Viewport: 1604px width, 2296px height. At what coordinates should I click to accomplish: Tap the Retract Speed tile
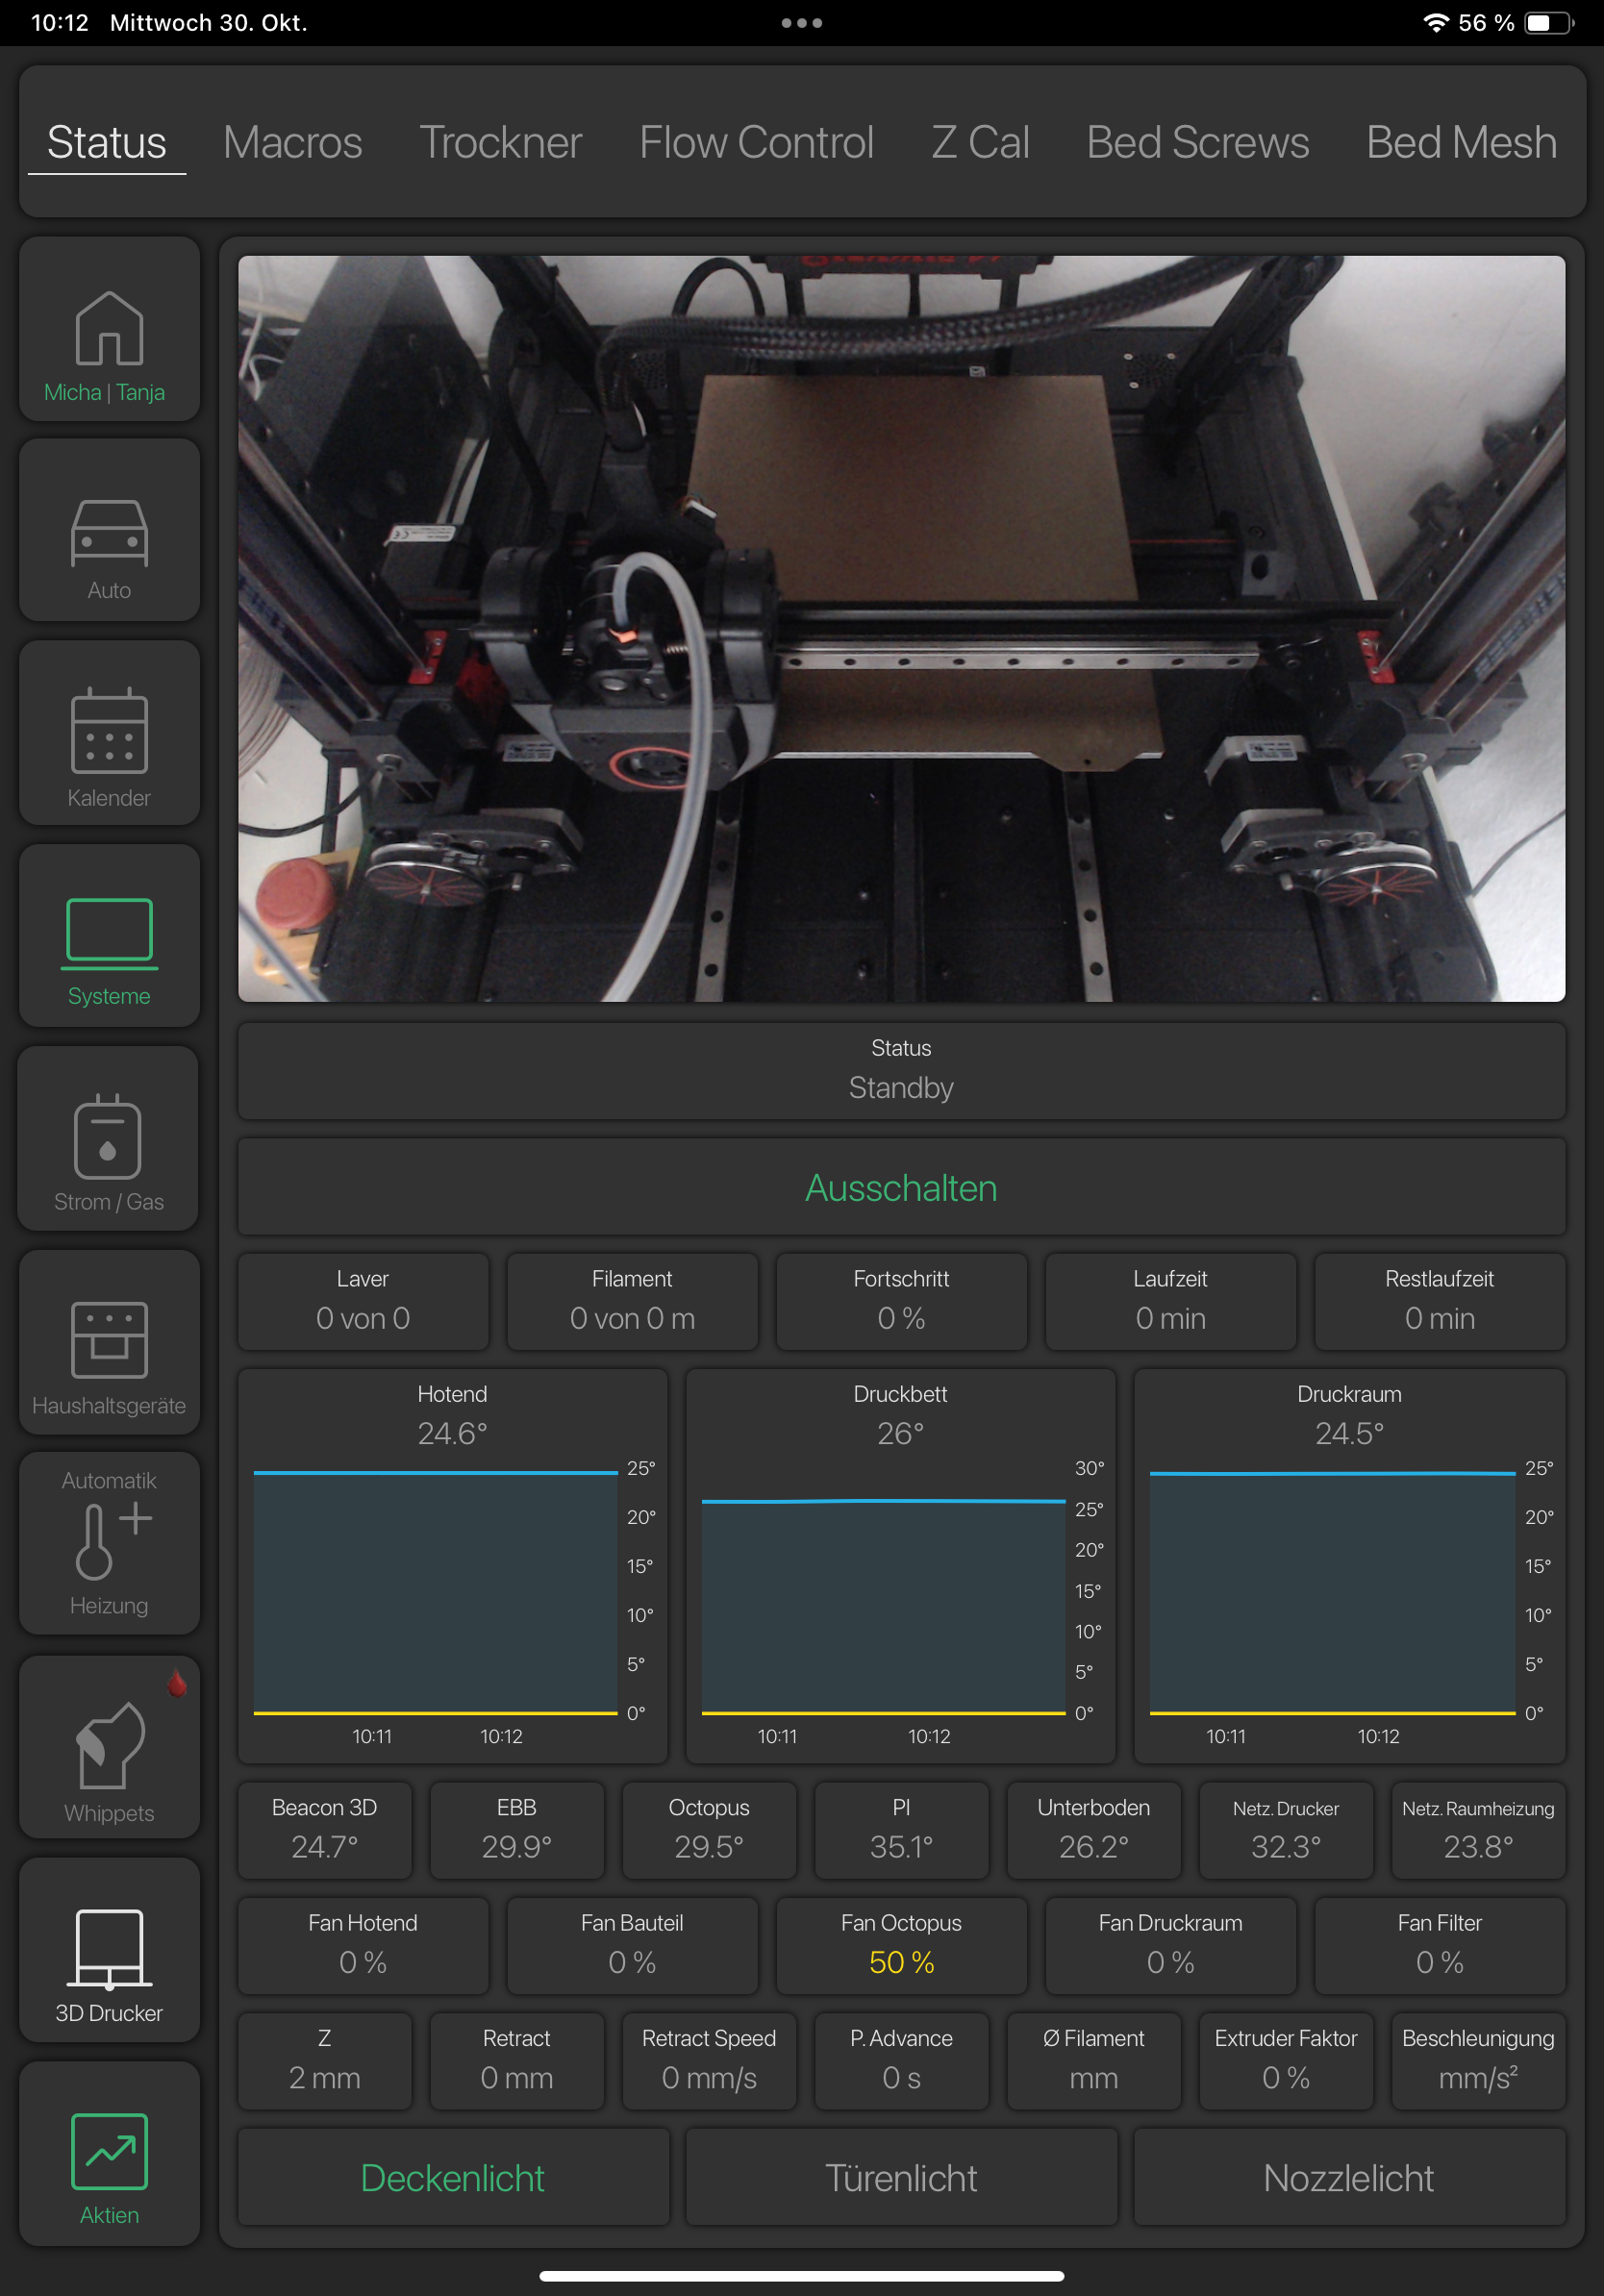pos(709,2061)
